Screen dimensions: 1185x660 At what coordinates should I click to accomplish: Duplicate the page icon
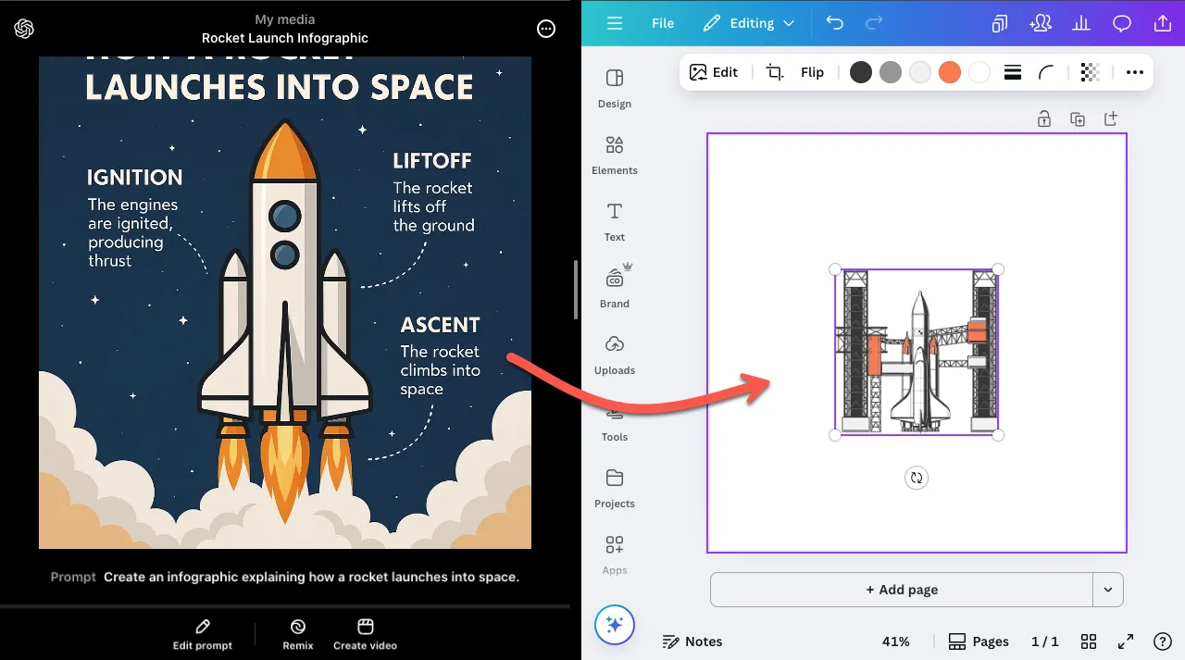coord(1078,118)
